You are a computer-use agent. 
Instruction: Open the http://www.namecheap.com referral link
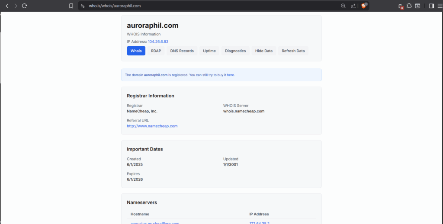click(152, 126)
